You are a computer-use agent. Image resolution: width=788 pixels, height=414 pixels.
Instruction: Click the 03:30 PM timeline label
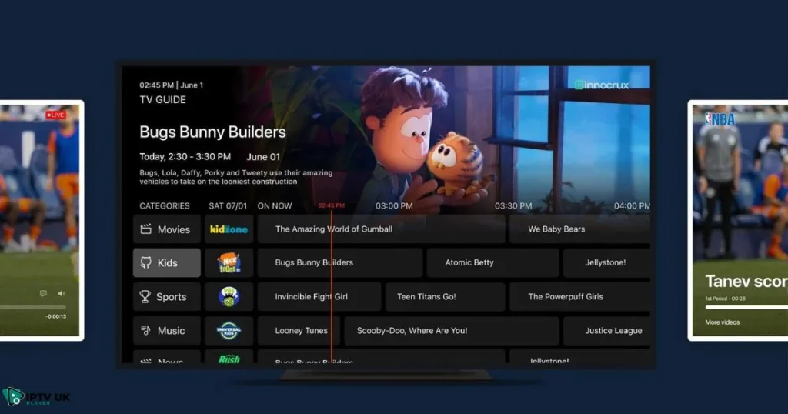(513, 206)
